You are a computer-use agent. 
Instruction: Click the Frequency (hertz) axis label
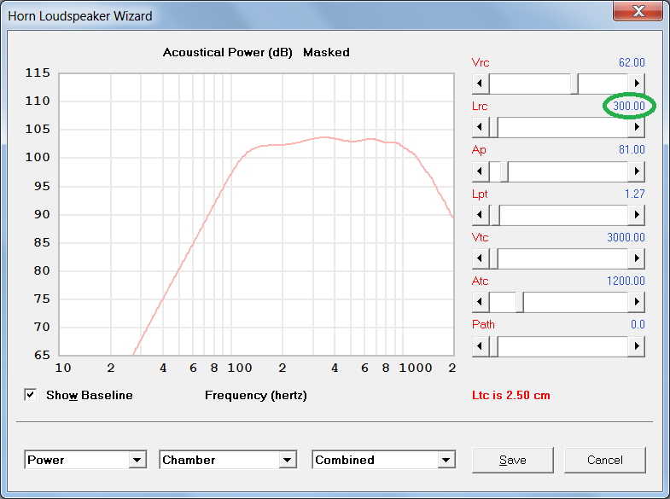(x=256, y=395)
